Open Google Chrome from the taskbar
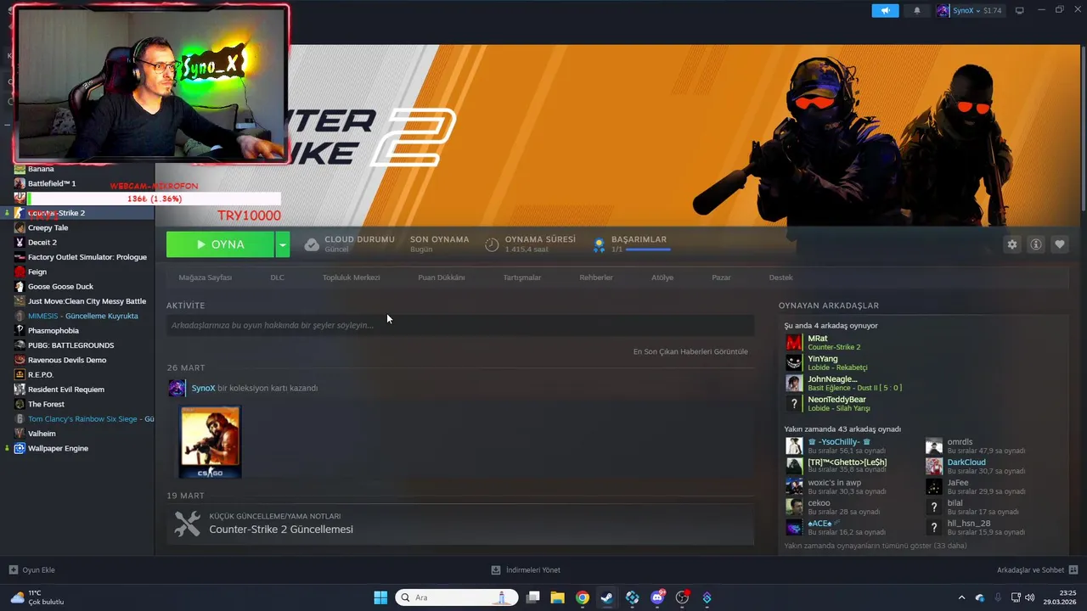 [x=583, y=597]
